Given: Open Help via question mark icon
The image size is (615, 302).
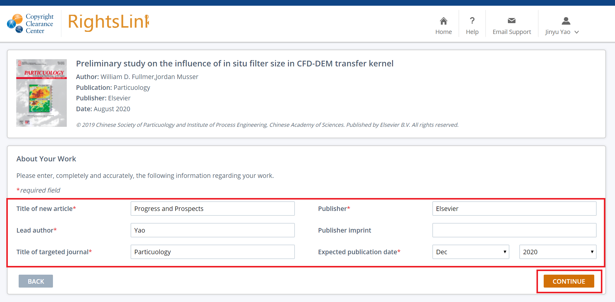Looking at the screenshot, I should (472, 21).
